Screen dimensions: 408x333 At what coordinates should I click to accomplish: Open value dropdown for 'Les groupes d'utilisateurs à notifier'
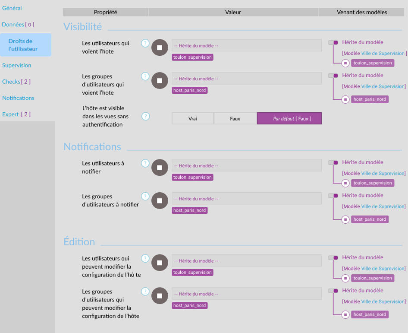tap(246, 199)
